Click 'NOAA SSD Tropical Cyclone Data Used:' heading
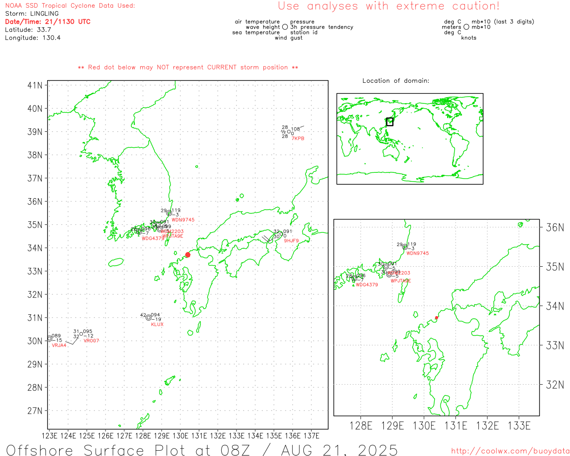 tap(70, 5)
